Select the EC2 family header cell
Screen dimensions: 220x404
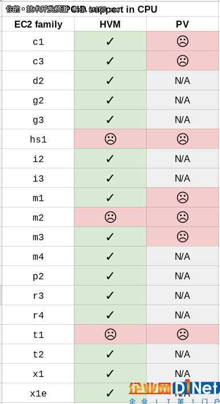[x=38, y=24]
